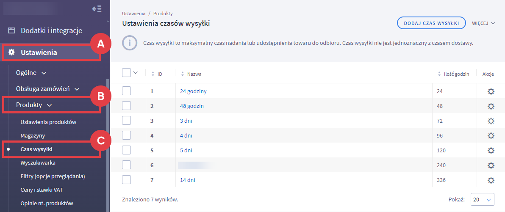Open the 14 dni link
Screen dimensions: 505x212
coord(187,180)
